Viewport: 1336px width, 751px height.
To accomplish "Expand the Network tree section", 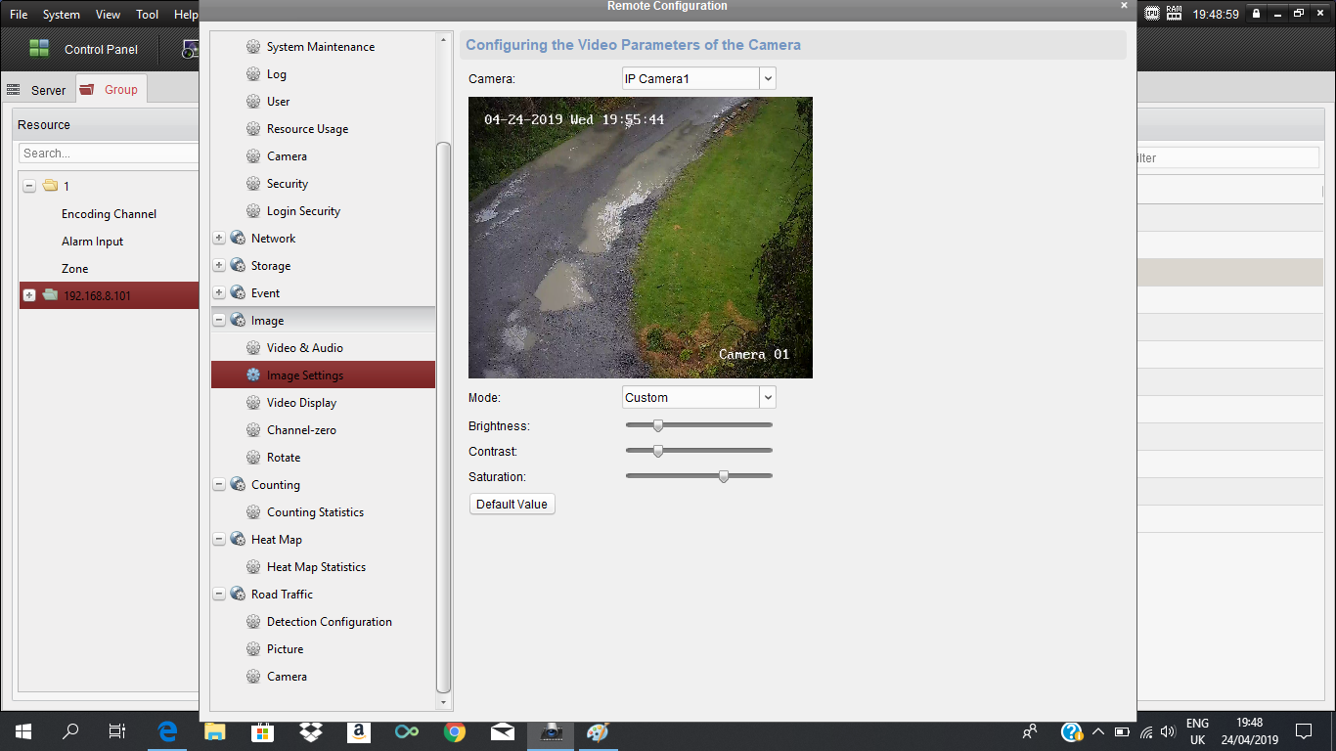I will pos(219,239).
